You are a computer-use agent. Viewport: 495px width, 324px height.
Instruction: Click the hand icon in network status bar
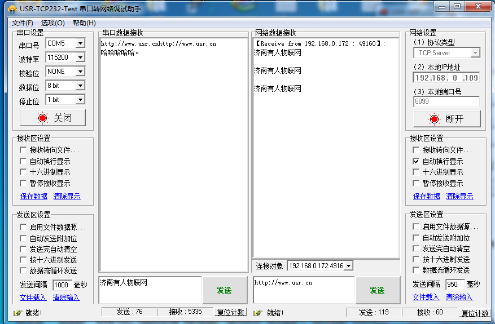(258, 313)
